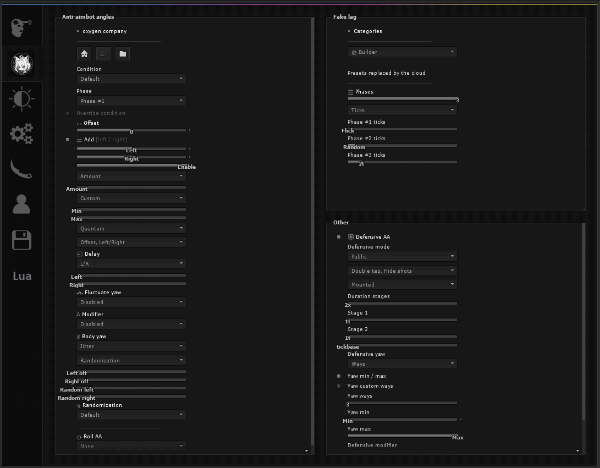Open the Roll AA None dropdown
Viewport: 600px width, 468px height.
point(131,446)
